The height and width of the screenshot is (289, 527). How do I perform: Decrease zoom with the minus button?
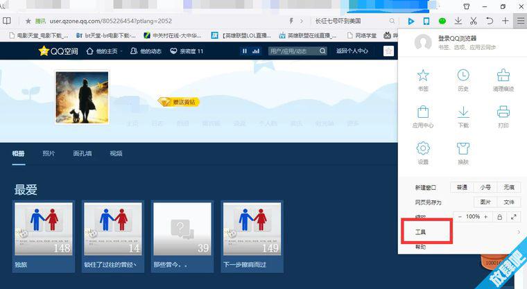pyautogui.click(x=460, y=217)
